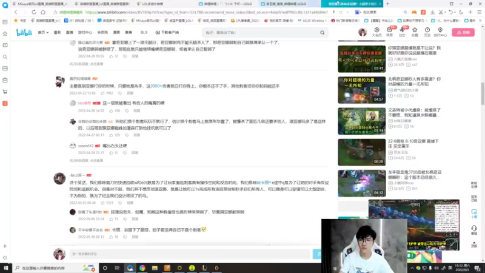
Task: Open recommended video thumbnail lasting 04:57
Action: [x=361, y=90]
